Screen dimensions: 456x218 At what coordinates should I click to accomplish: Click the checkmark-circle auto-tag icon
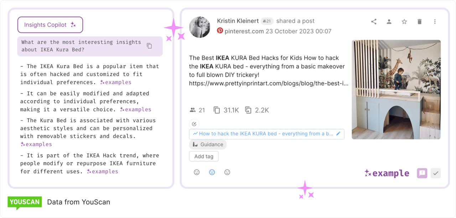tap(194, 123)
